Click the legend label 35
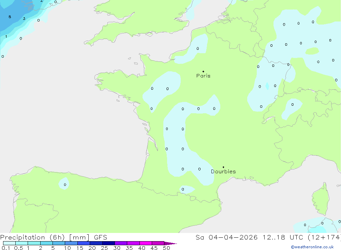This screenshot has width=341, height=250. [129, 248]
